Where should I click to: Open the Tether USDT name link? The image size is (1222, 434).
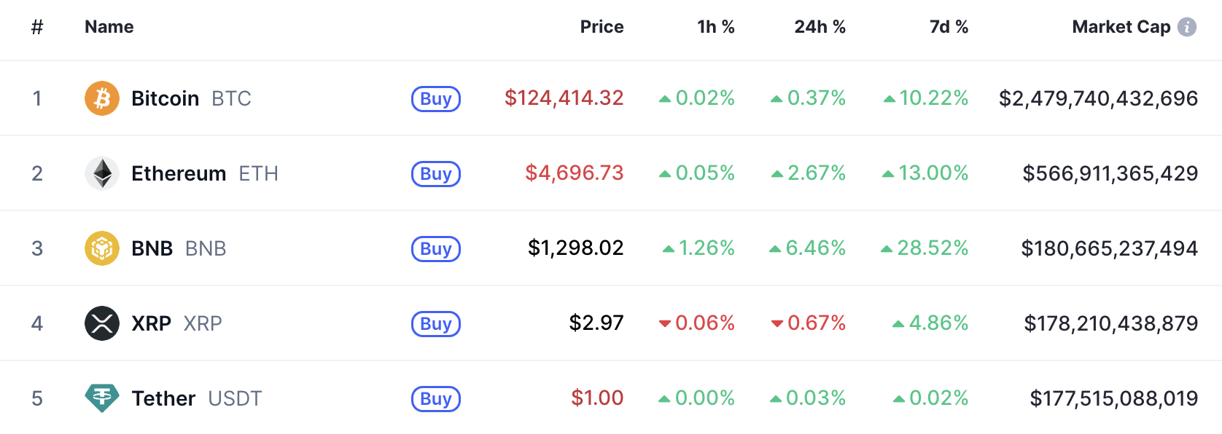(x=164, y=398)
